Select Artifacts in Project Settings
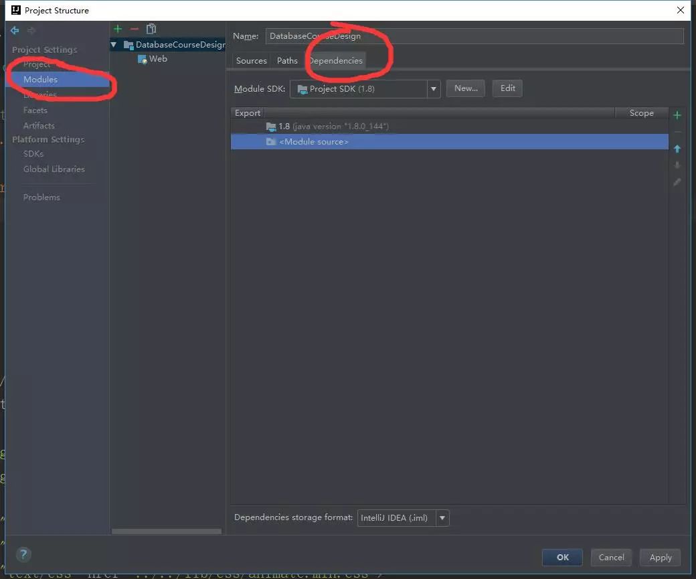The image size is (696, 579). [x=39, y=126]
